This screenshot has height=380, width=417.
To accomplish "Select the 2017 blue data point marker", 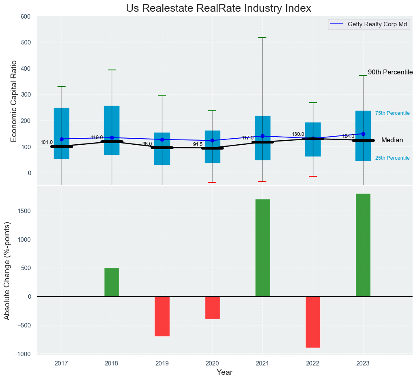I will tap(62, 139).
